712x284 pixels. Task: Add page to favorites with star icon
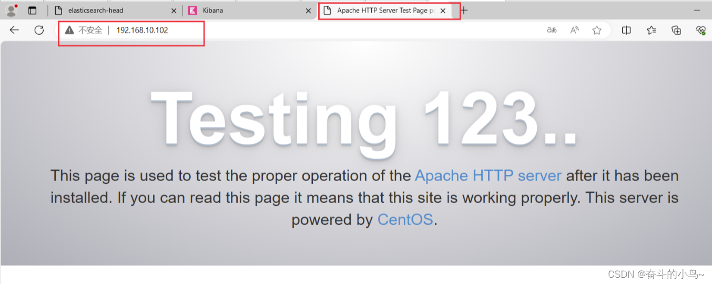click(597, 30)
